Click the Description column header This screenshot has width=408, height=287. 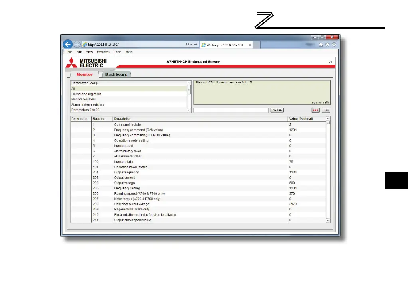pos(200,119)
